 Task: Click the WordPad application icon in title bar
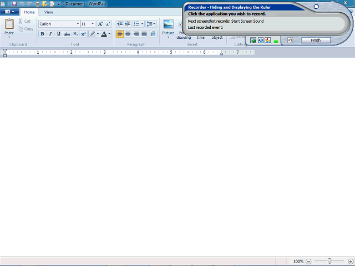[x=3, y=4]
